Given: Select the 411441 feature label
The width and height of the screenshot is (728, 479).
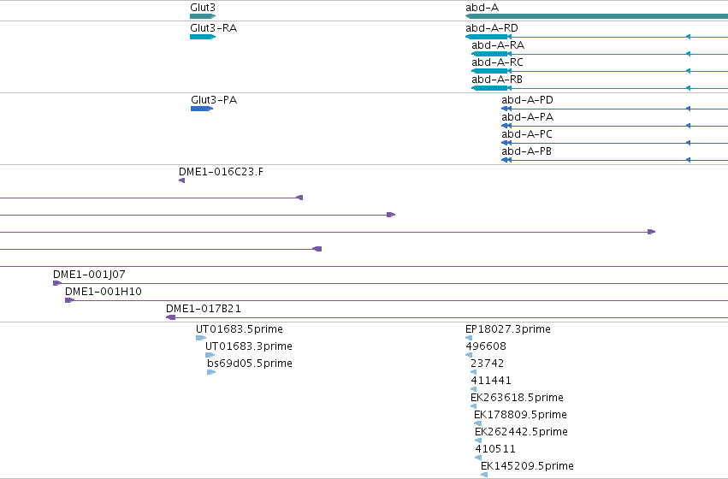Looking at the screenshot, I should point(491,381).
